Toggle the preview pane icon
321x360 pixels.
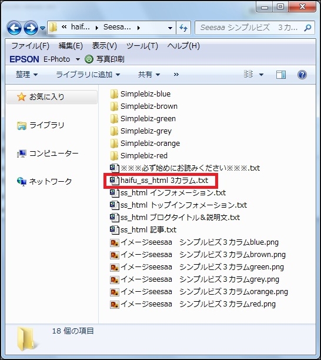pyautogui.click(x=281, y=75)
